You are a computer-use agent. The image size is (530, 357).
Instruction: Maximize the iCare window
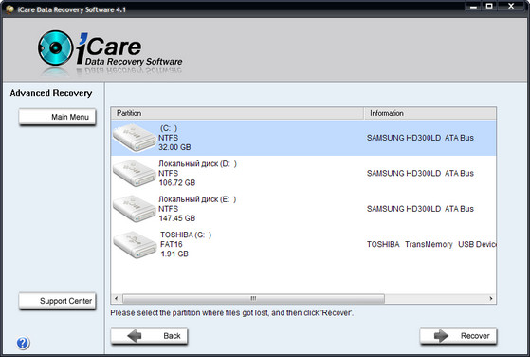[489, 6]
